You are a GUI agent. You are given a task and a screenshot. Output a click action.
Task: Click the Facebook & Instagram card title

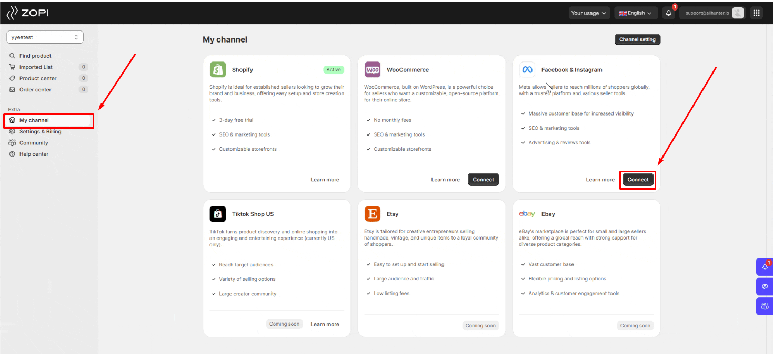click(x=571, y=70)
